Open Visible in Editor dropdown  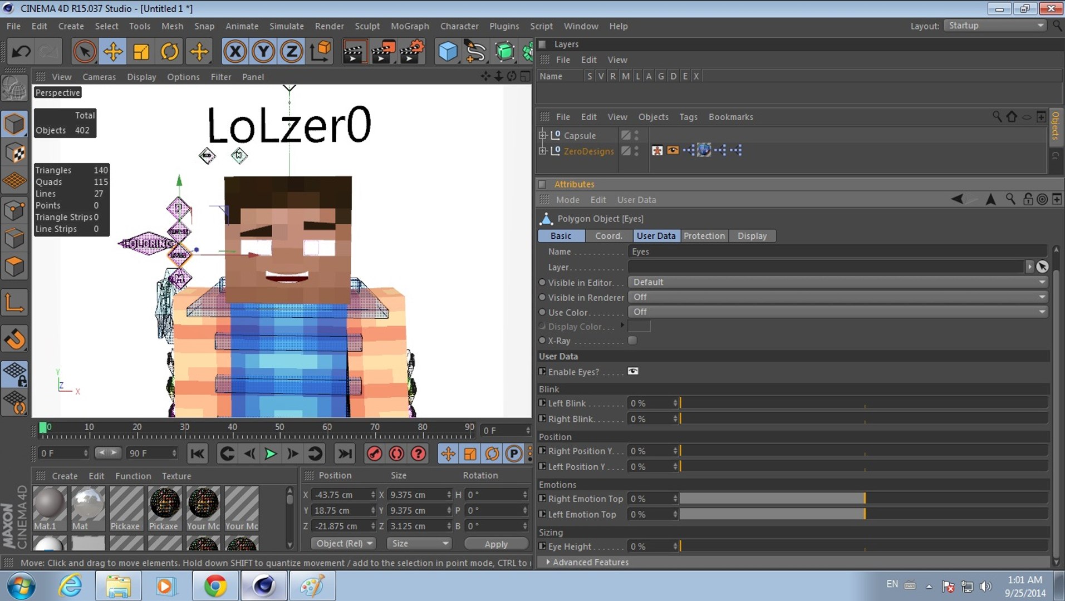point(838,282)
